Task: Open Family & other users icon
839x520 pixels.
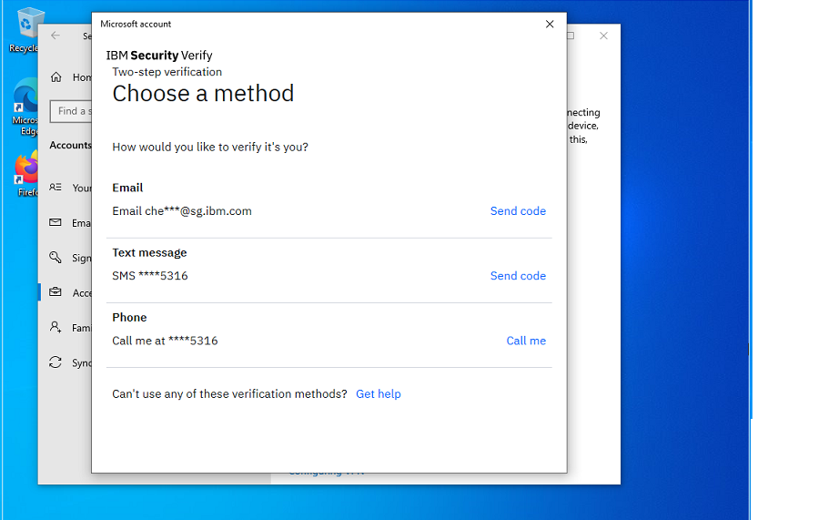Action: tap(56, 327)
